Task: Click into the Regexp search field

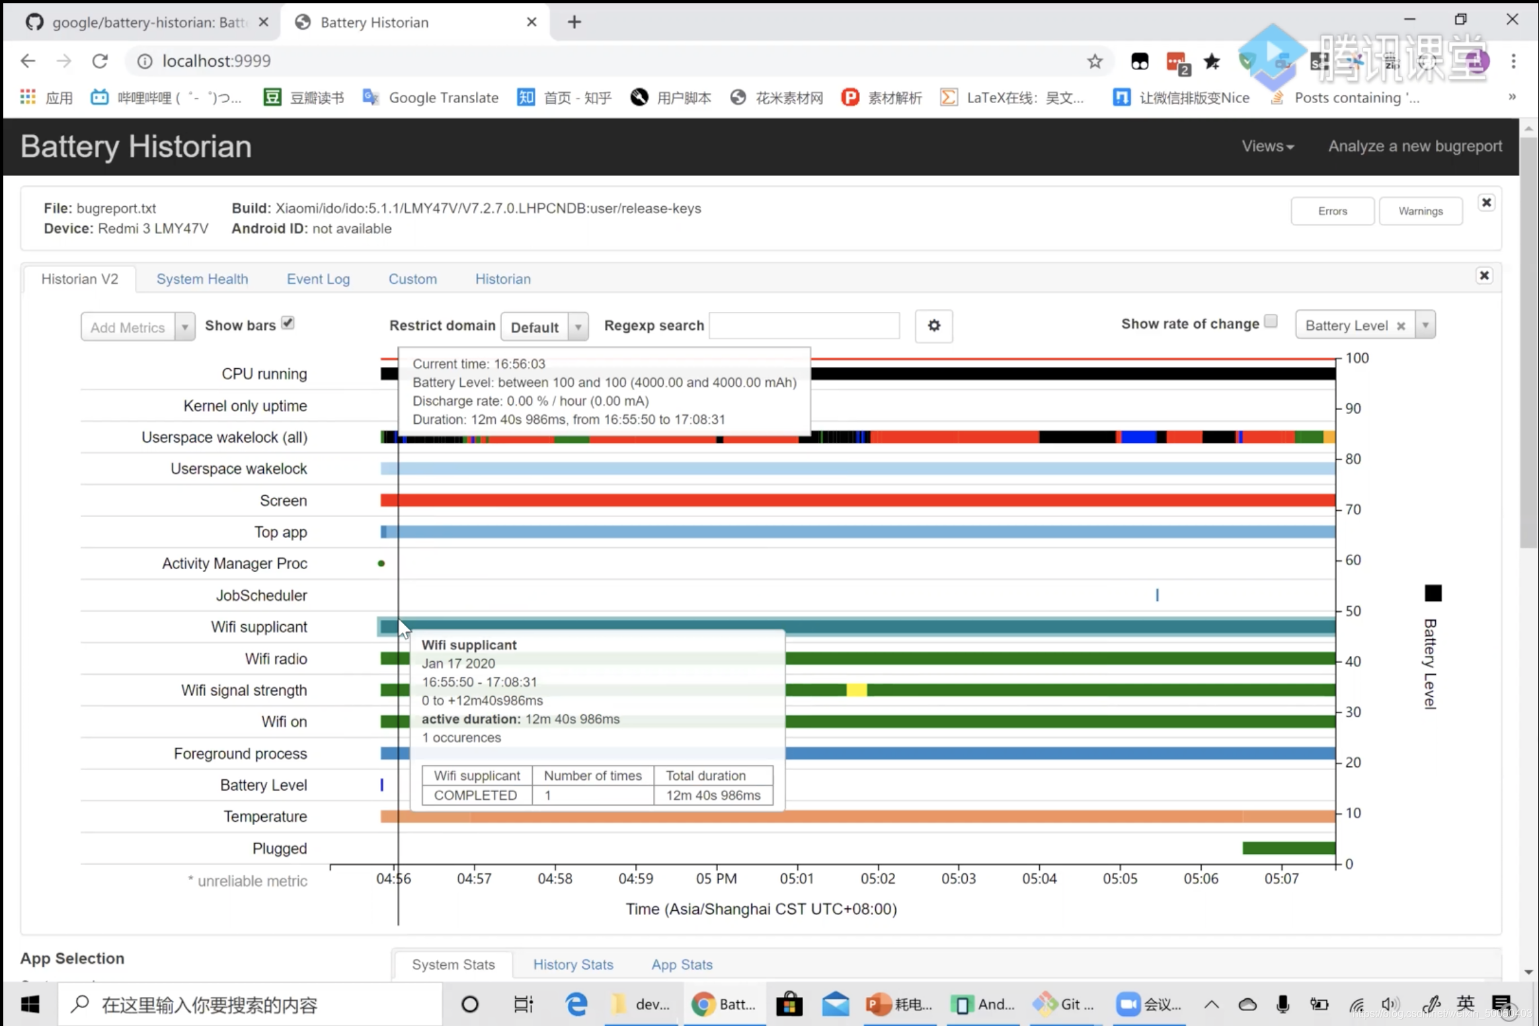Action: pos(804,325)
